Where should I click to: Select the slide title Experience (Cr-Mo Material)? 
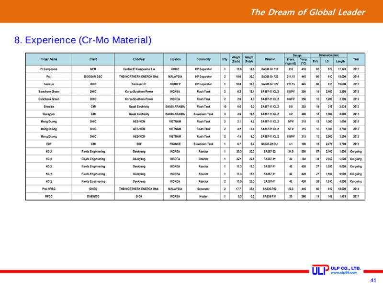[83, 40]
